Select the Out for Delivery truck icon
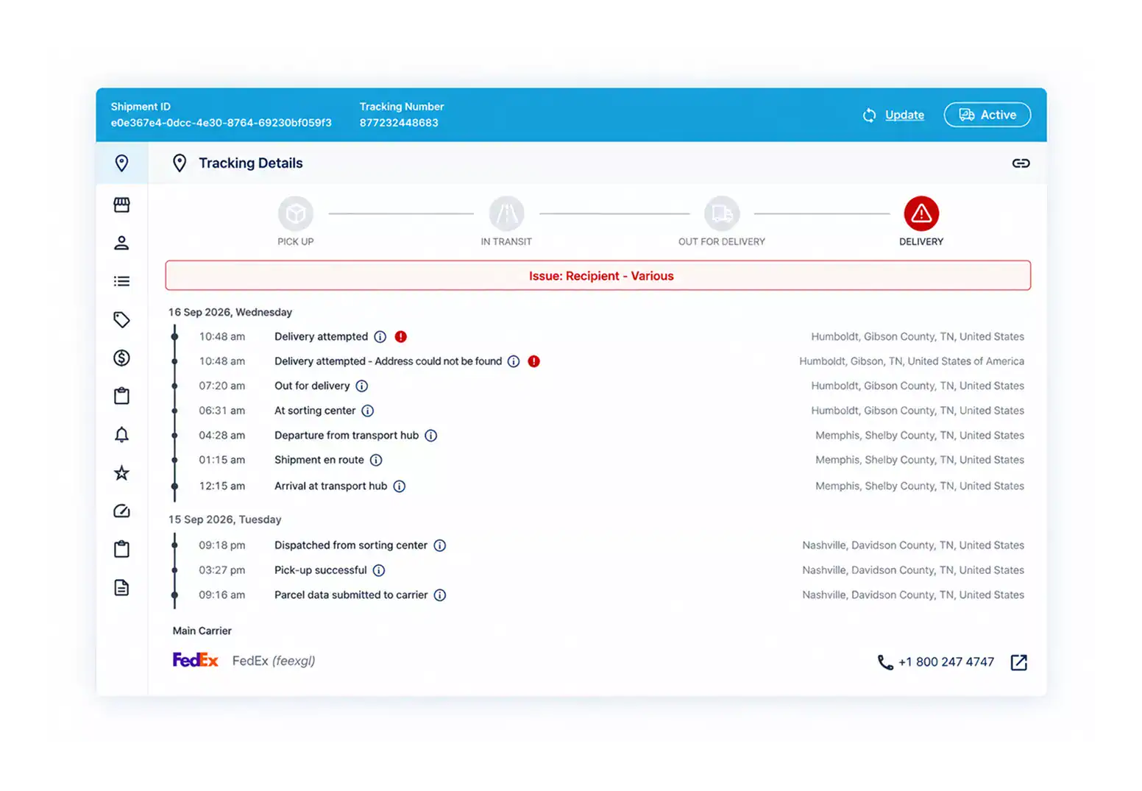The width and height of the screenshot is (1142, 791). coord(722,213)
